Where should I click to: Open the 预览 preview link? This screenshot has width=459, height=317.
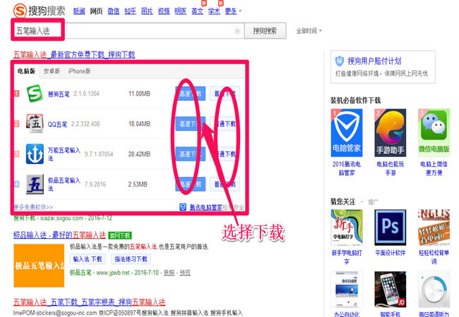[185, 273]
